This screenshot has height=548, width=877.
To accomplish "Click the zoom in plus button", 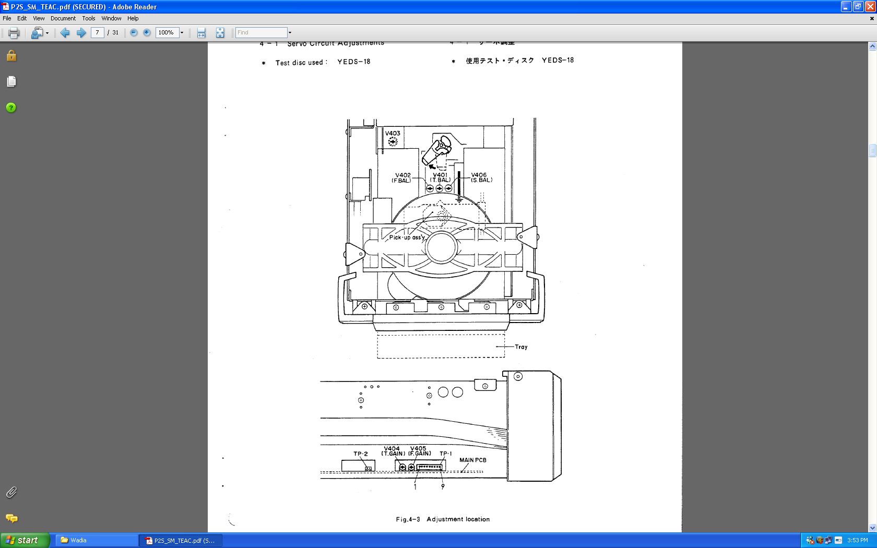I will click(147, 32).
